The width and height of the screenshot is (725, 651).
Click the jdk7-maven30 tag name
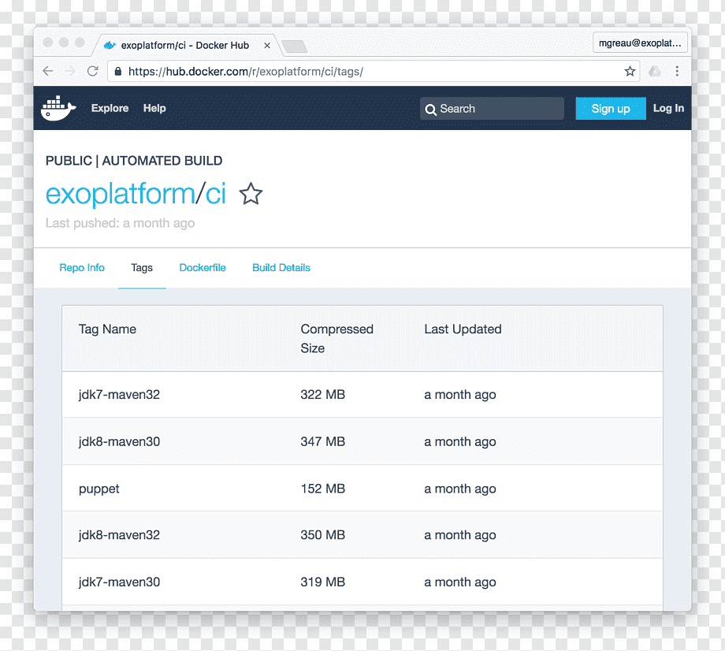point(119,582)
